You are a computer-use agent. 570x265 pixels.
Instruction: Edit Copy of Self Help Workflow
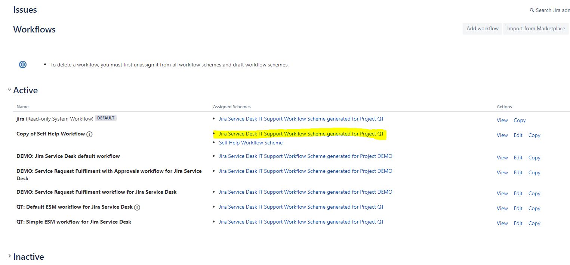[518, 135]
